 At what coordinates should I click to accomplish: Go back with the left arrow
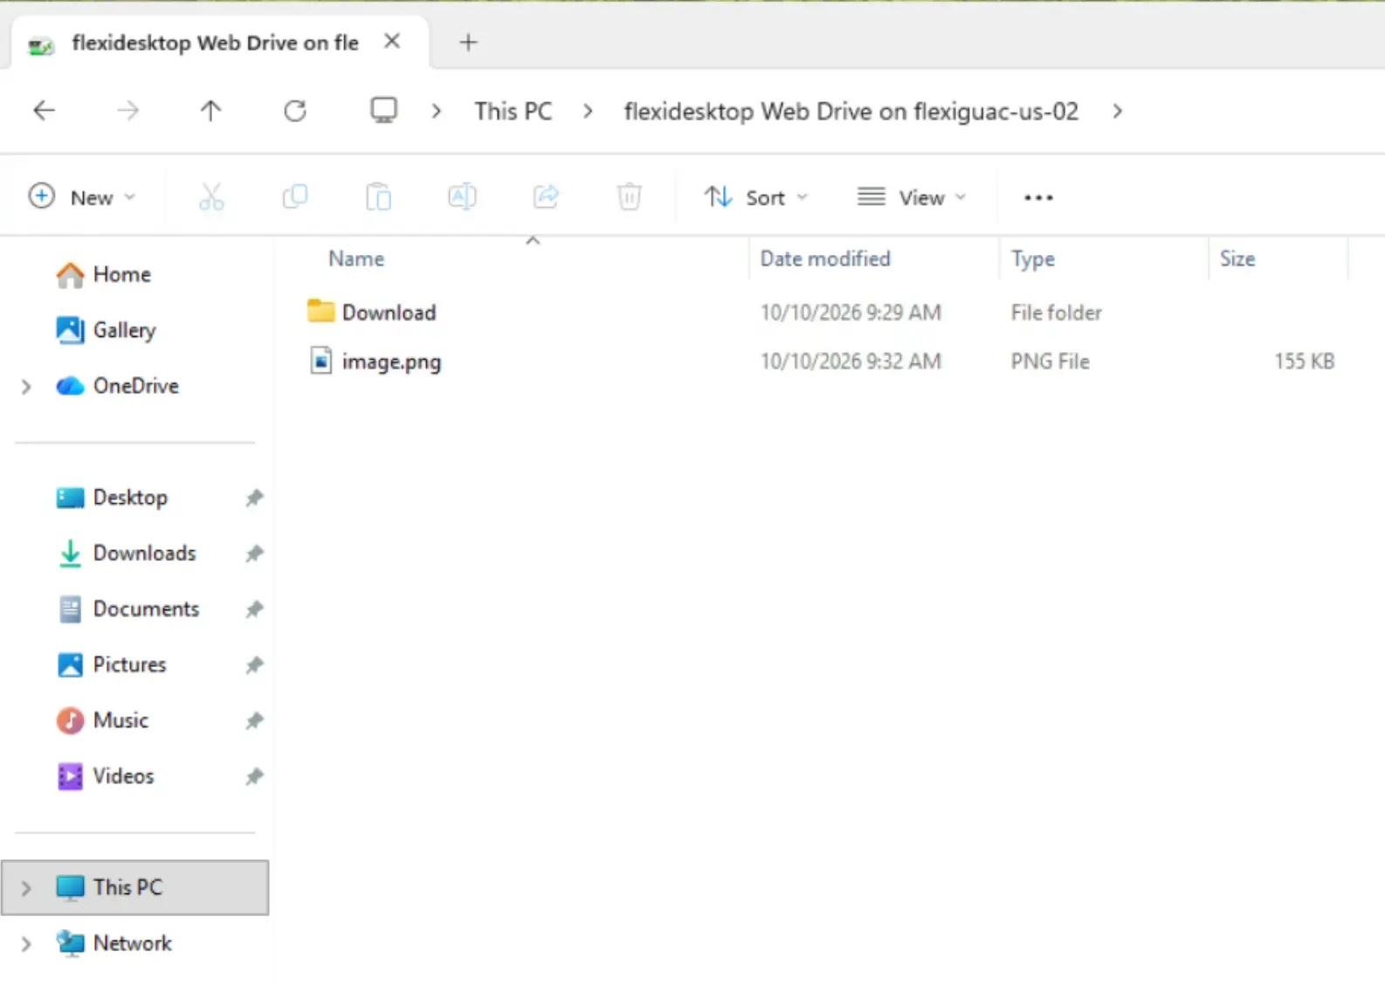tap(44, 111)
